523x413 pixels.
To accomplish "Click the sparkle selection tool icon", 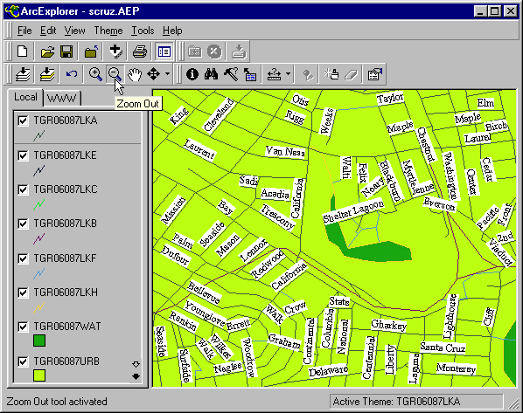I will [x=331, y=74].
